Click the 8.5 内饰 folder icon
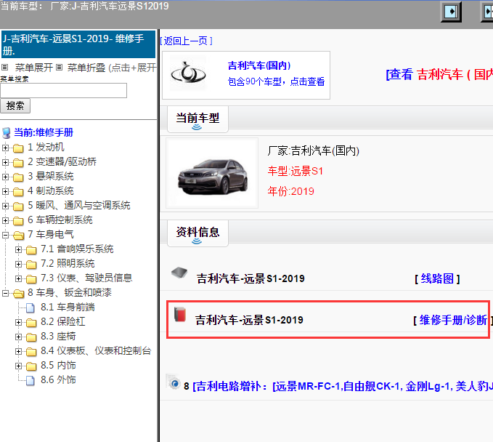Image resolution: width=493 pixels, height=442 pixels. pos(31,366)
